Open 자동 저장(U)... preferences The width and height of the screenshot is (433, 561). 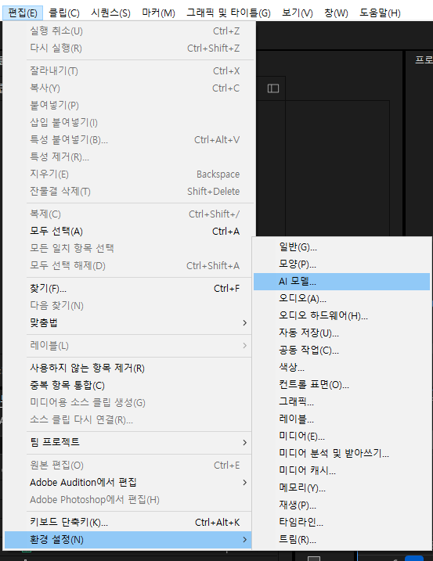(341, 333)
